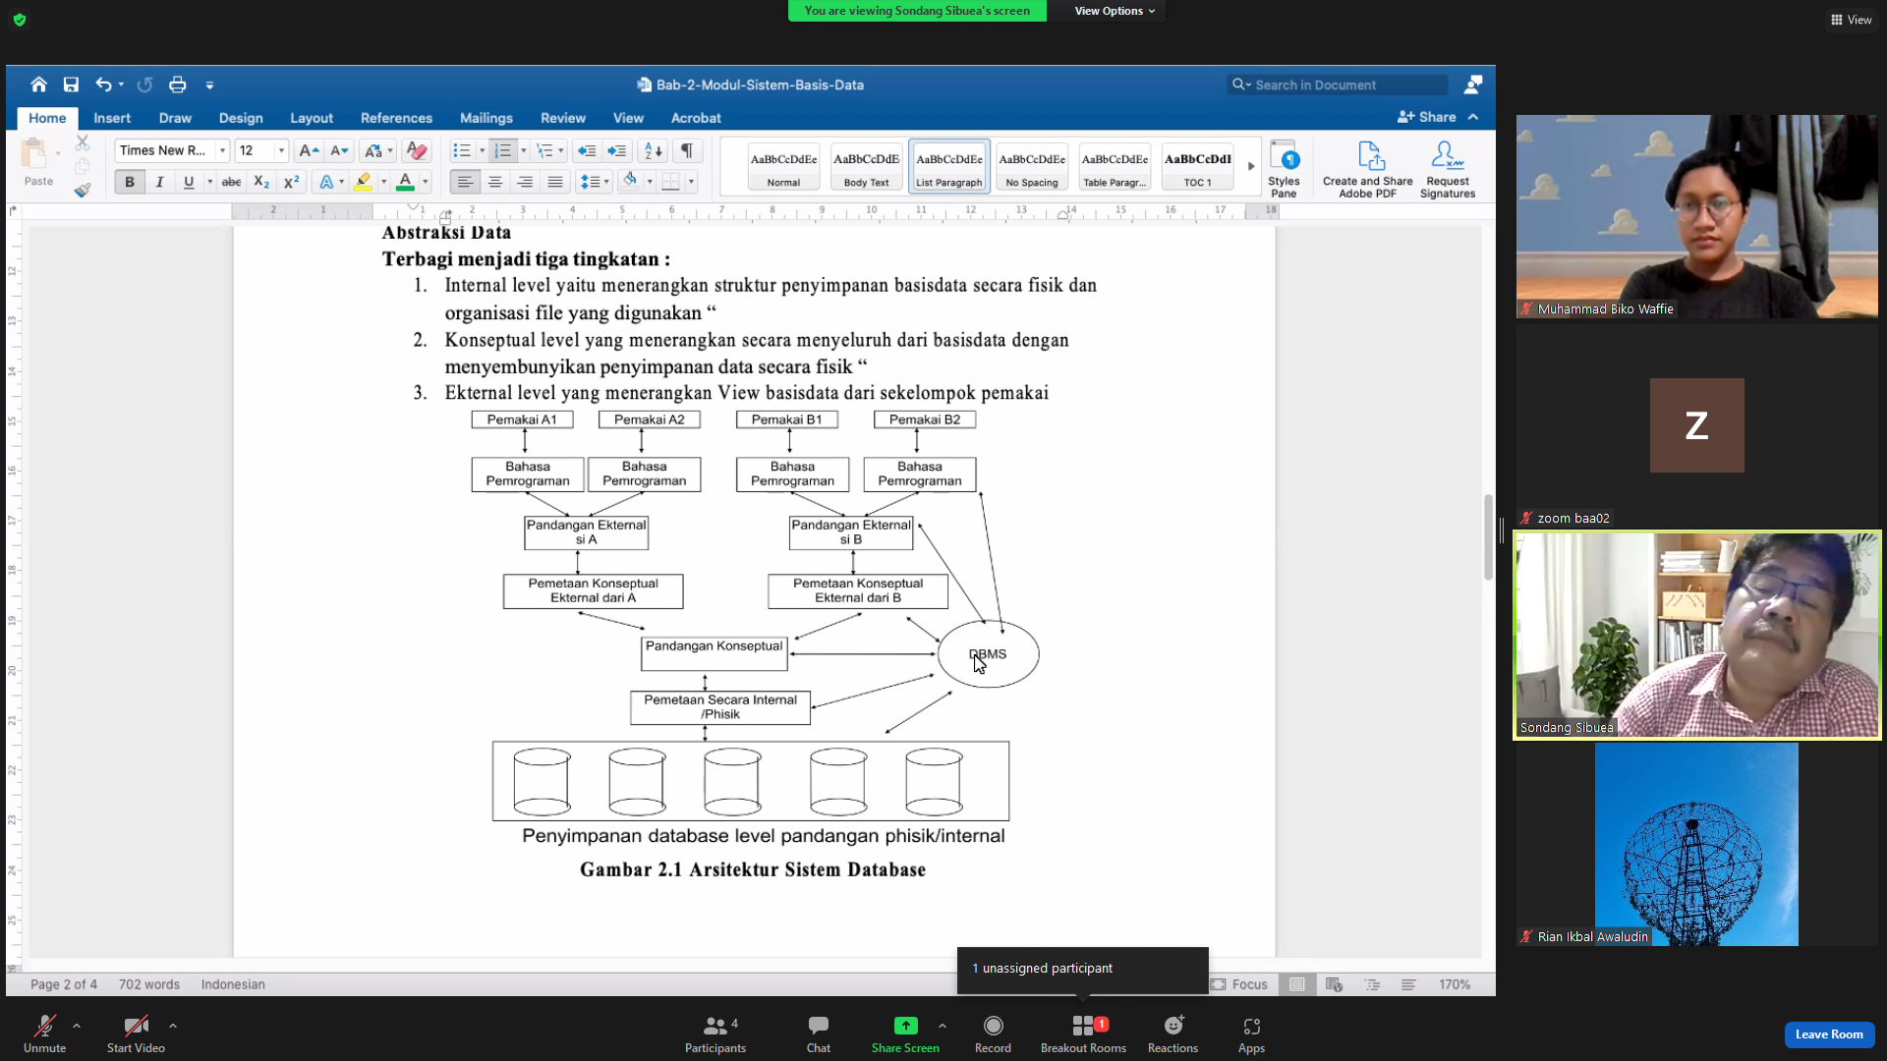The width and height of the screenshot is (1887, 1061).
Task: Open the Layout tab
Action: pyautogui.click(x=312, y=118)
